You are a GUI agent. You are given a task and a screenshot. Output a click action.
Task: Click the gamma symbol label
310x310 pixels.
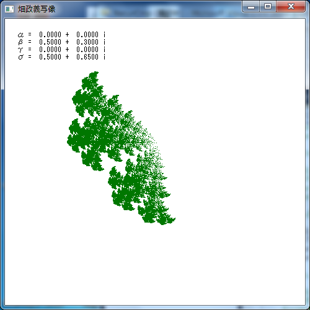tap(20, 50)
